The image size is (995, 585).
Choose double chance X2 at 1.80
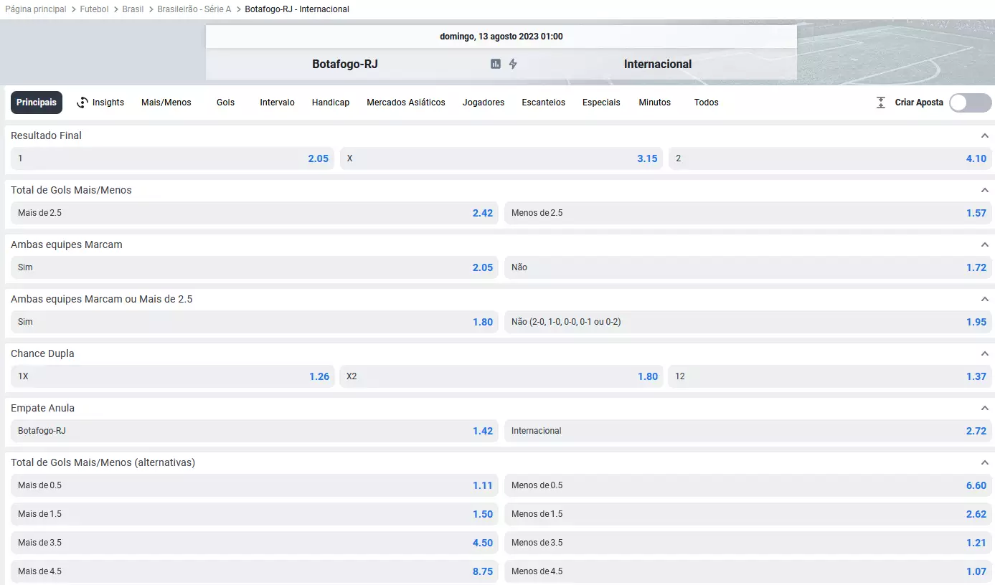(501, 376)
